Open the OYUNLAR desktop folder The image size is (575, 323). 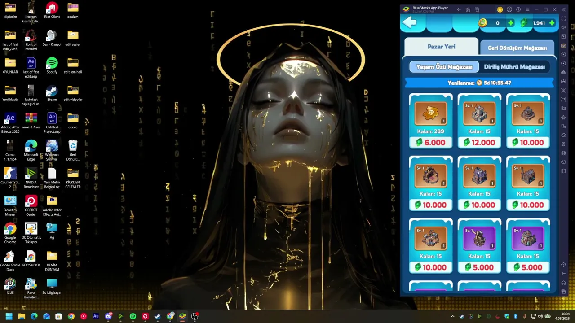click(x=10, y=65)
